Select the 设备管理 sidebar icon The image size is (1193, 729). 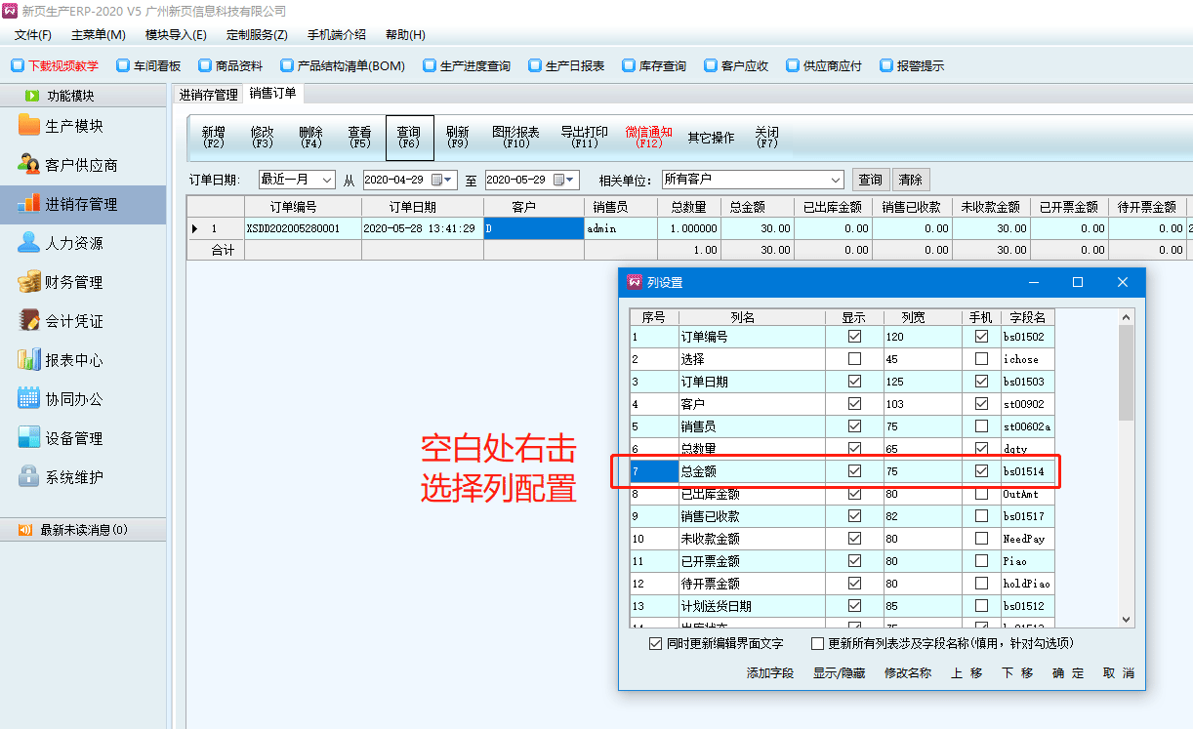pos(29,438)
